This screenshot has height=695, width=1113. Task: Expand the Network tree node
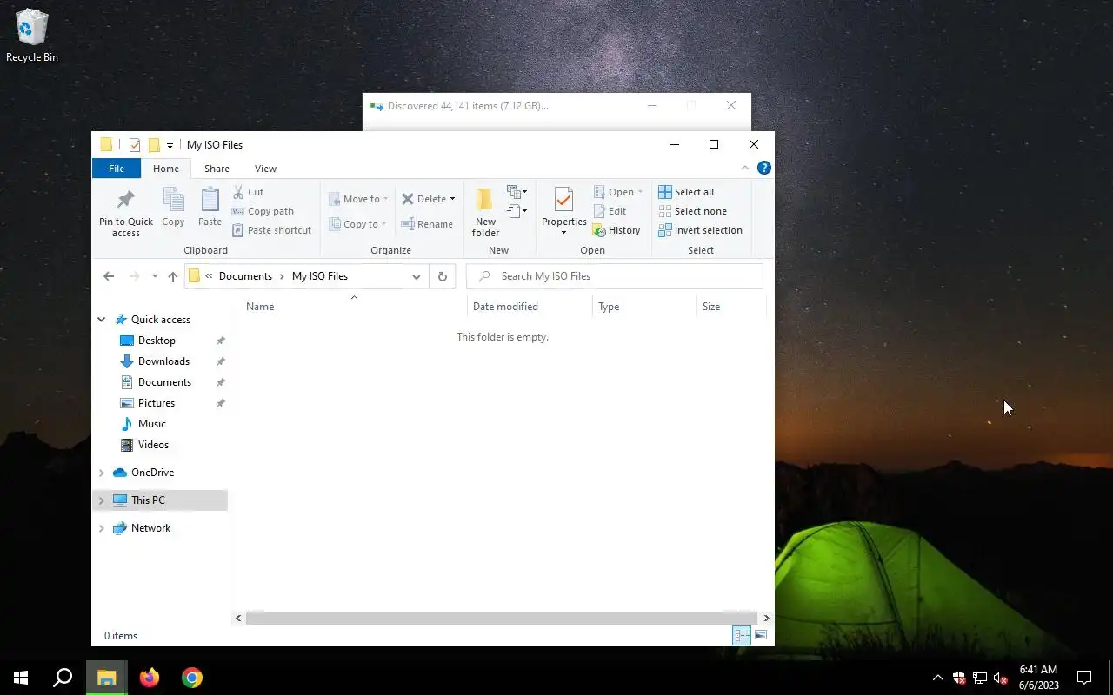[102, 528]
